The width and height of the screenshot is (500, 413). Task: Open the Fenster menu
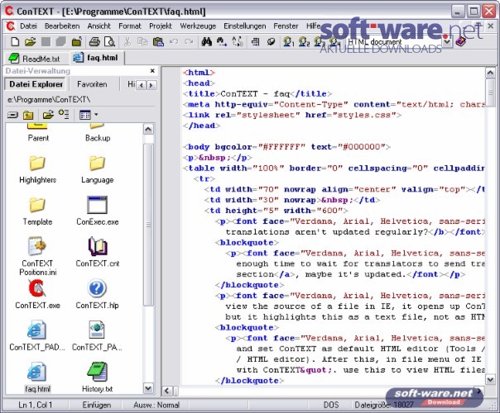pyautogui.click(x=286, y=26)
